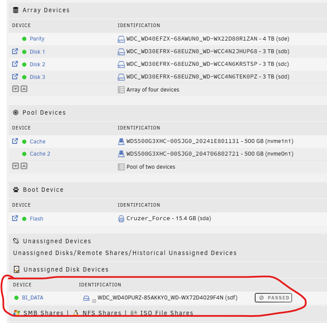
Task: Select Unassigned Disks/Remote Shares/Historical heading
Action: [x=125, y=253]
